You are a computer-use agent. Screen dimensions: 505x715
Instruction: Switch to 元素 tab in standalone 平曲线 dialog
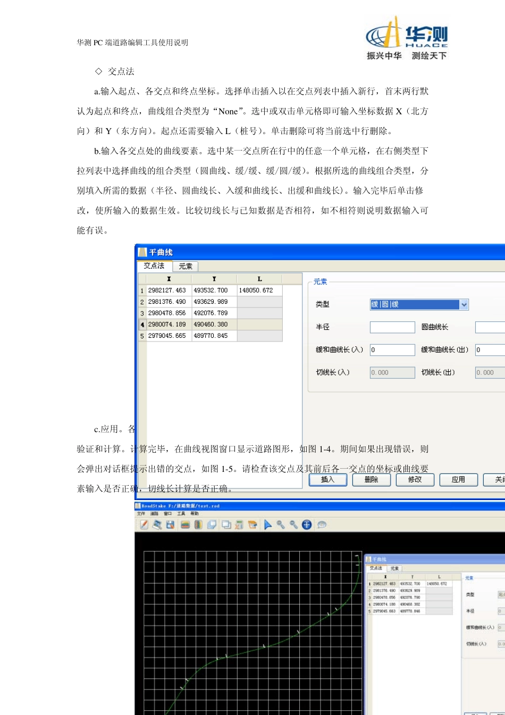[186, 266]
